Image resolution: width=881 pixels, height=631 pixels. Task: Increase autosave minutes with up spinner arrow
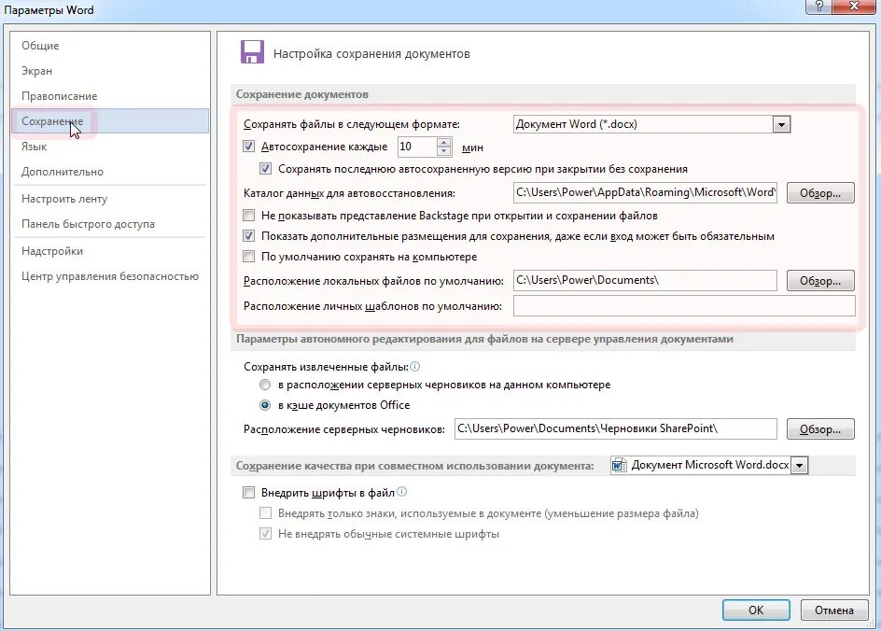(444, 142)
